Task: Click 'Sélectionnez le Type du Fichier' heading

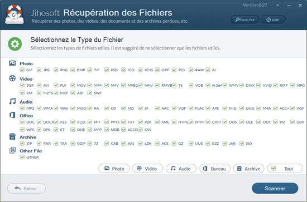Action: pos(77,40)
